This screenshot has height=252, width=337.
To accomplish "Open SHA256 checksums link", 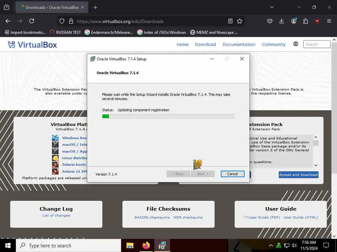I will click(152, 217).
